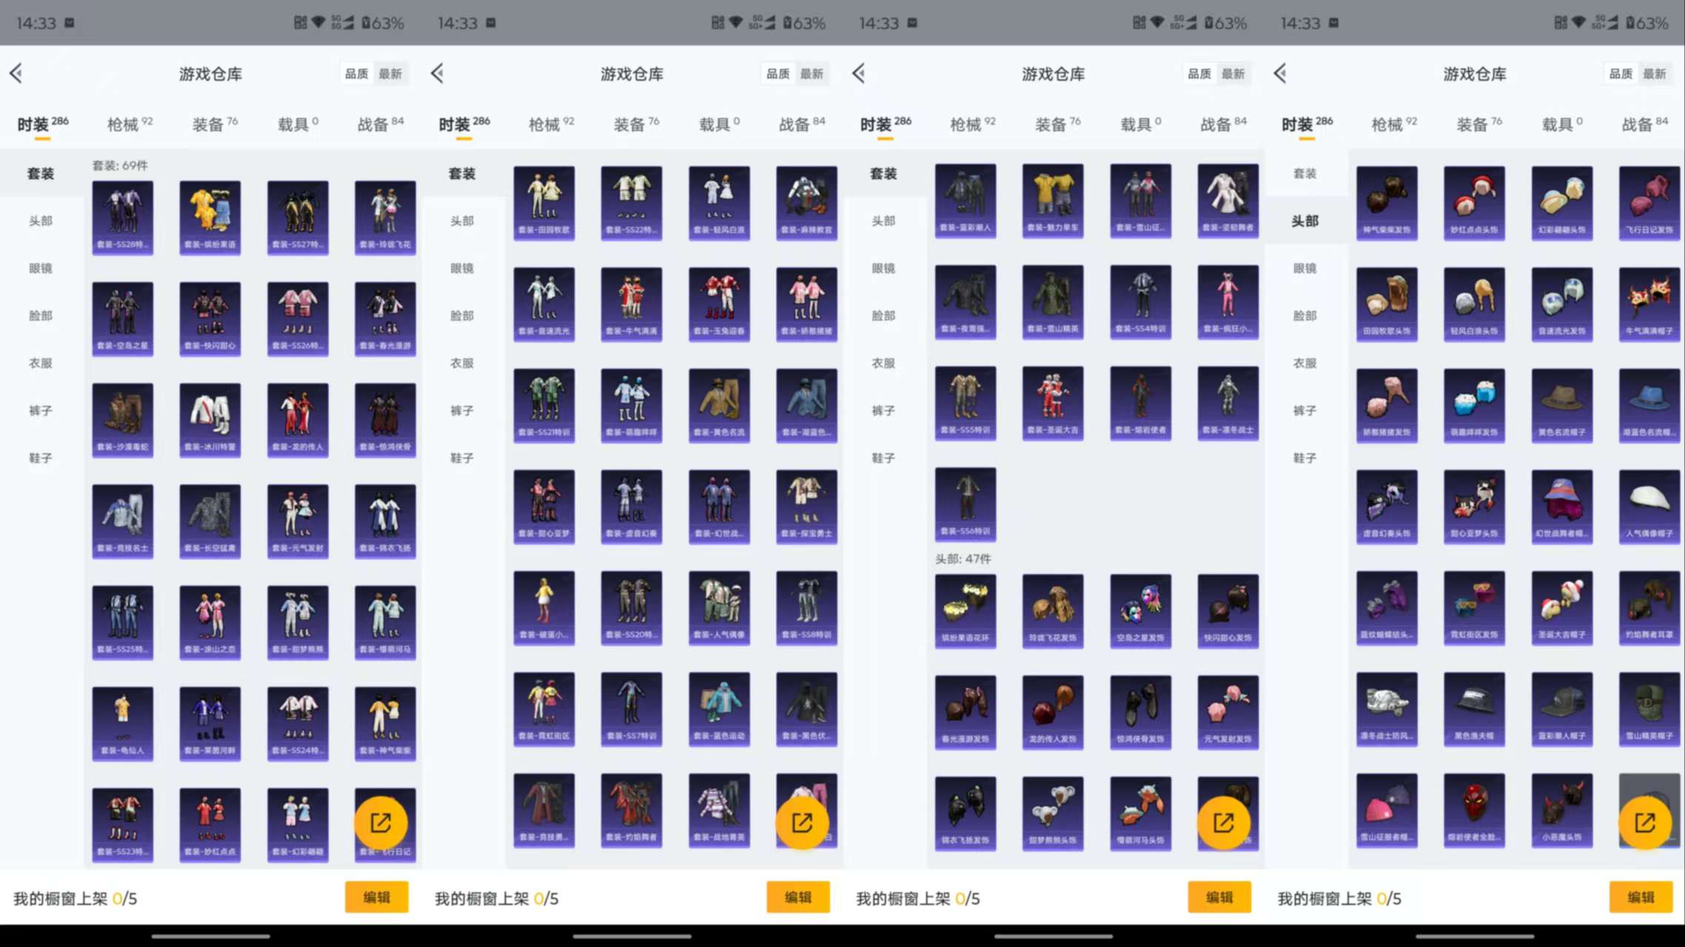The image size is (1685, 947).
Task: Switch sorting to 最新 in leftmost phone screen
Action: tap(390, 73)
